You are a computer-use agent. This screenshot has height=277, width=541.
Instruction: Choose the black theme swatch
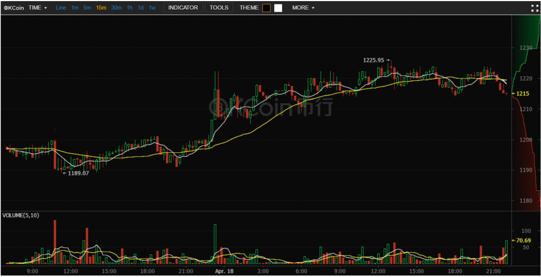[266, 8]
